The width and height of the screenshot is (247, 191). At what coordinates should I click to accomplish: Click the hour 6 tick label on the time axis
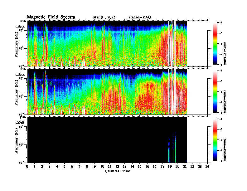point(72,166)
